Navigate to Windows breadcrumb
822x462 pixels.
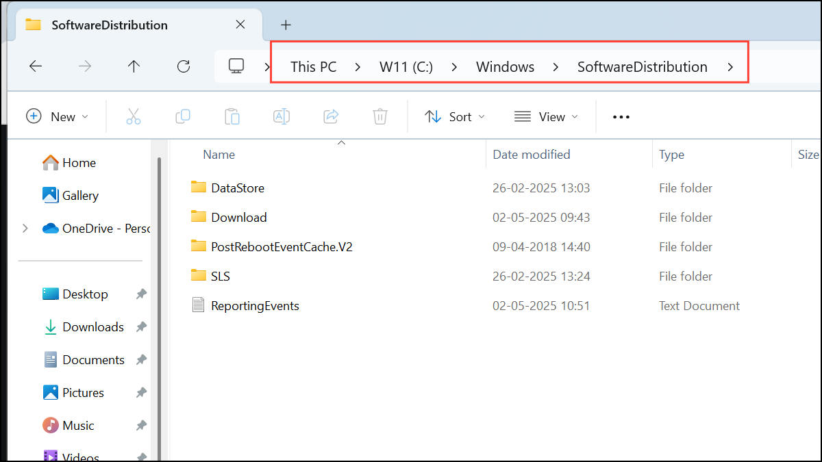[506, 67]
